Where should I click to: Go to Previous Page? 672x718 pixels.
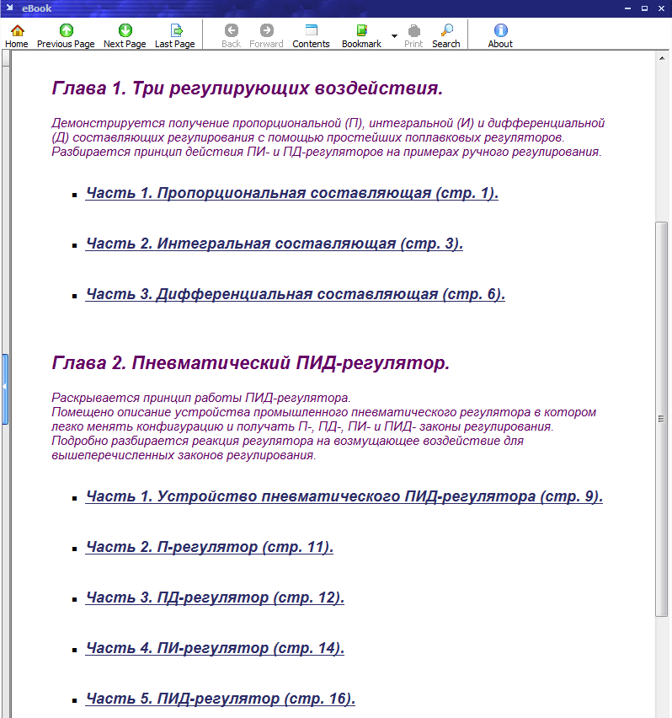coord(66,35)
